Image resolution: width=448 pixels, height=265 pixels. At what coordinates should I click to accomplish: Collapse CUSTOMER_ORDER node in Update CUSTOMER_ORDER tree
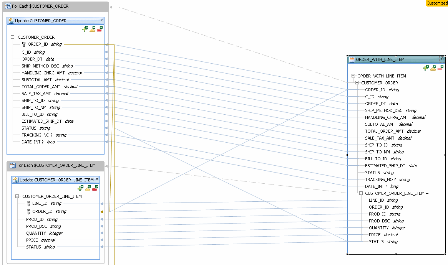click(x=12, y=37)
